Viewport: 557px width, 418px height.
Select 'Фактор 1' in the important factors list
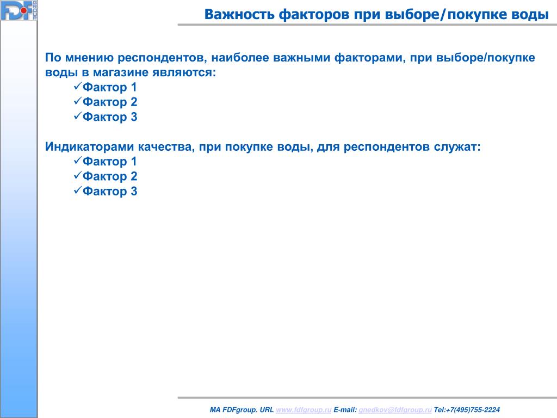(x=109, y=87)
